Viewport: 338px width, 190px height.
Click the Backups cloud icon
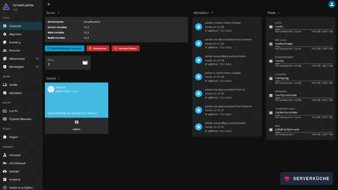[x=5, y=171]
